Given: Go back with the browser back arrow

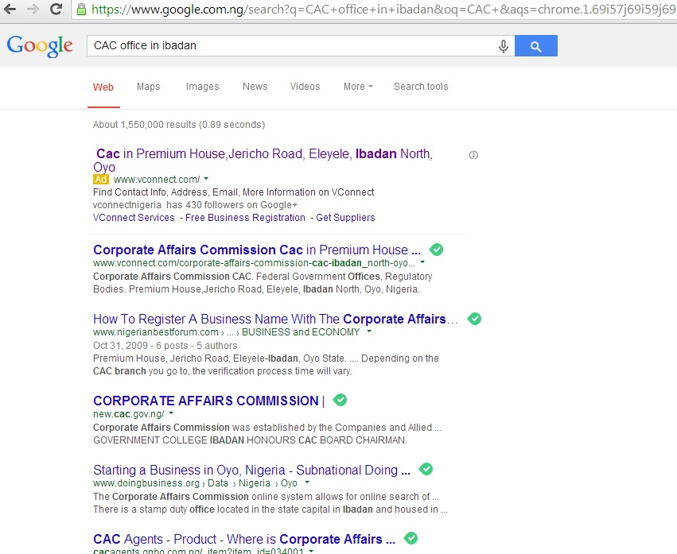Looking at the screenshot, I should pos(10,9).
